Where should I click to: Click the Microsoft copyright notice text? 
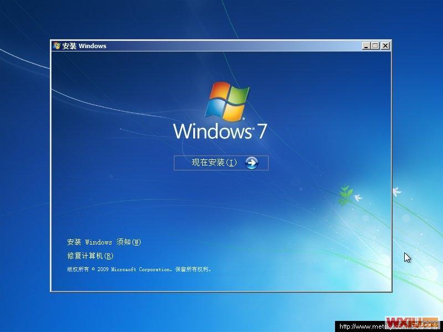pyautogui.click(x=140, y=269)
